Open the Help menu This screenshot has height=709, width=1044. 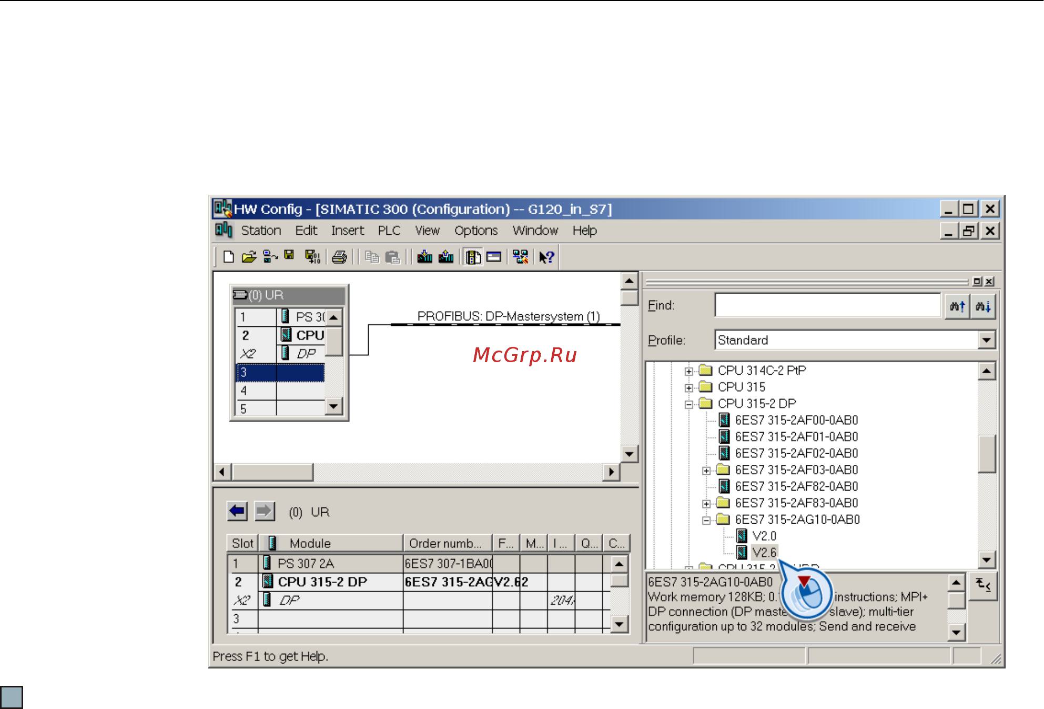(x=584, y=231)
